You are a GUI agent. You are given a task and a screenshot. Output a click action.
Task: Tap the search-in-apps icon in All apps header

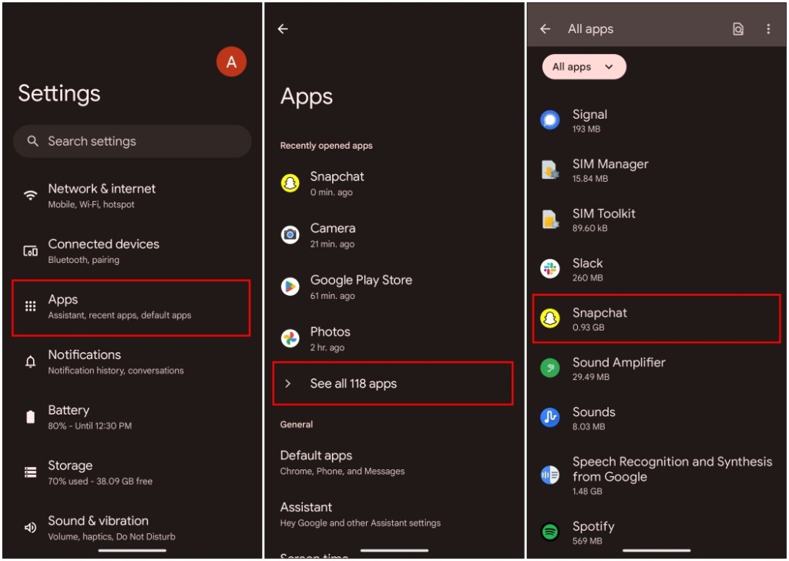click(x=738, y=29)
